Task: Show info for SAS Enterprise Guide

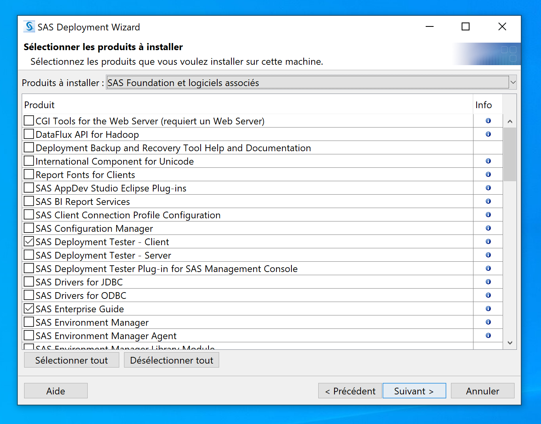Action: point(488,309)
